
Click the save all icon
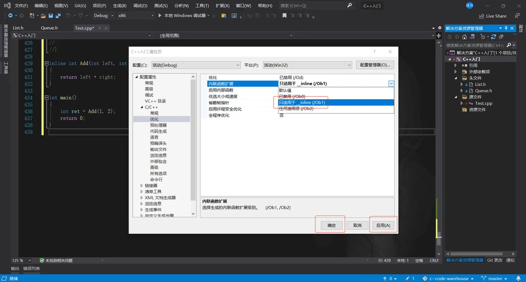point(58,15)
